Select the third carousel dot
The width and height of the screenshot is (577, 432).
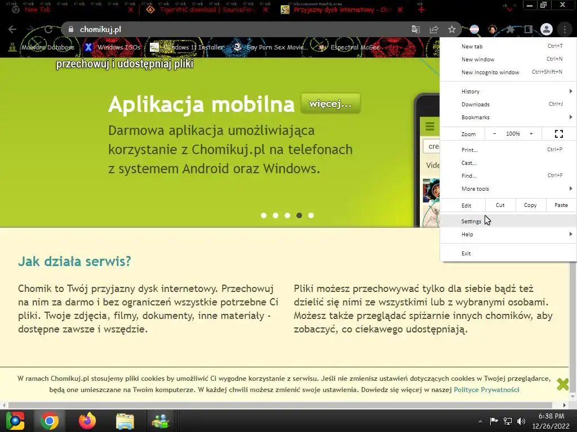[287, 215]
